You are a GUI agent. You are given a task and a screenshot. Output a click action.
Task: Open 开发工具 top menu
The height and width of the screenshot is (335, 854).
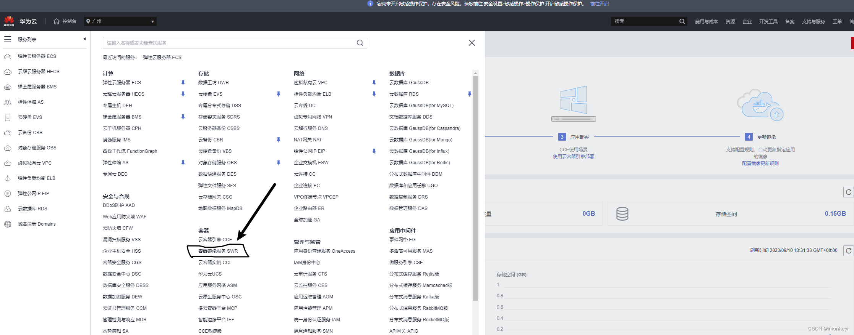(x=768, y=22)
